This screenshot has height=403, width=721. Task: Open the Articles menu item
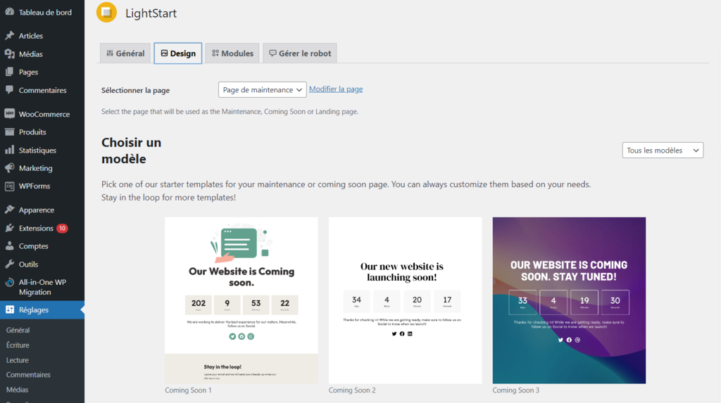42,35
